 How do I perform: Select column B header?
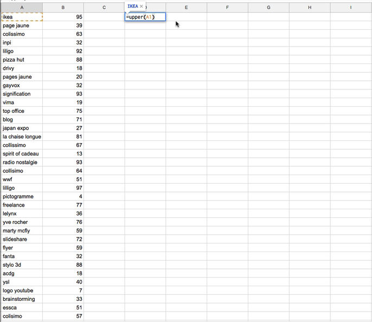[x=63, y=8]
